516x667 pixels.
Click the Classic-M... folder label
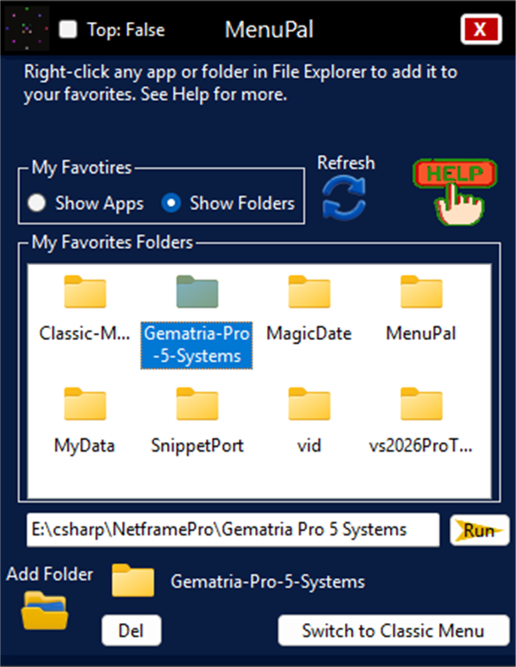(85, 334)
